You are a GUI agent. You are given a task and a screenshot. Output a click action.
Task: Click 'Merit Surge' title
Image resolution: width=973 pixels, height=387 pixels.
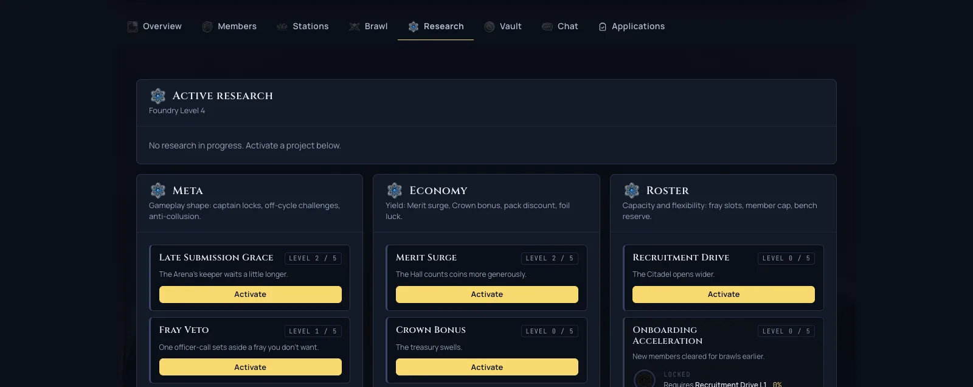[x=426, y=257]
